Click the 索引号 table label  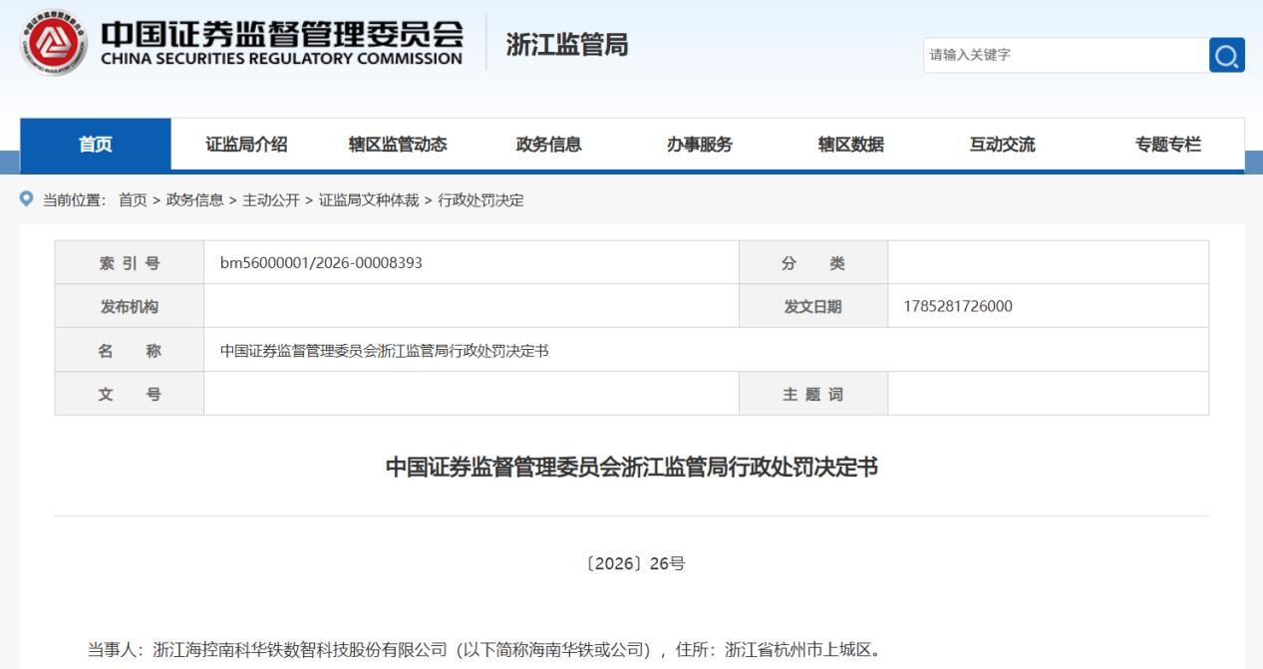[130, 263]
